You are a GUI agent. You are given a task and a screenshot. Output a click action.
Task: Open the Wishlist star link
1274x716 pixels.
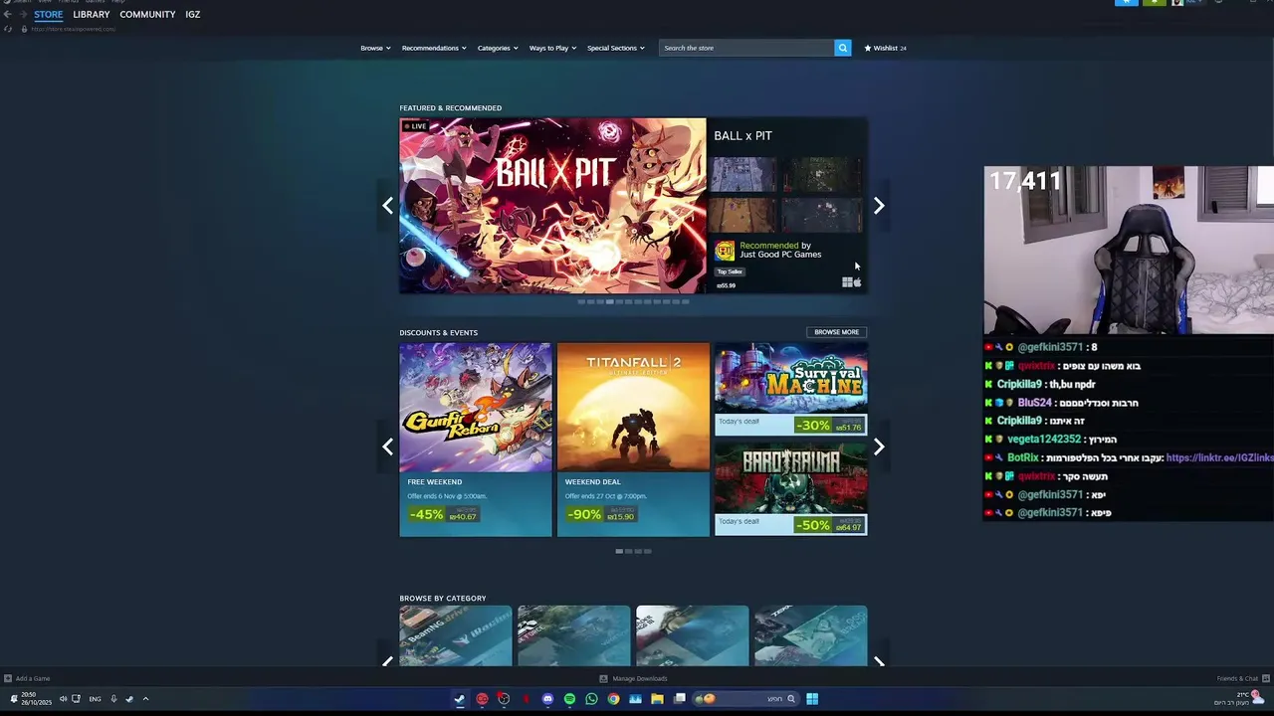coord(885,48)
